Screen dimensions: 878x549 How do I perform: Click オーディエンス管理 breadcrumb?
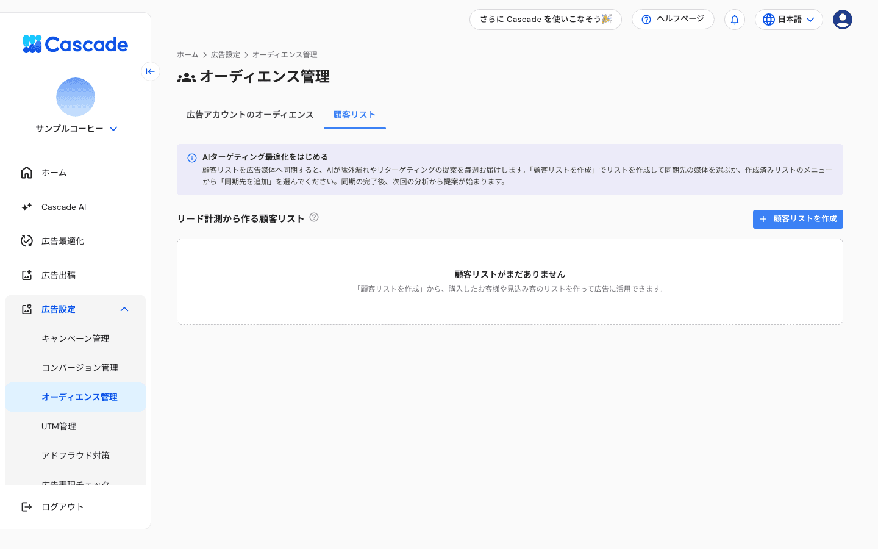285,55
